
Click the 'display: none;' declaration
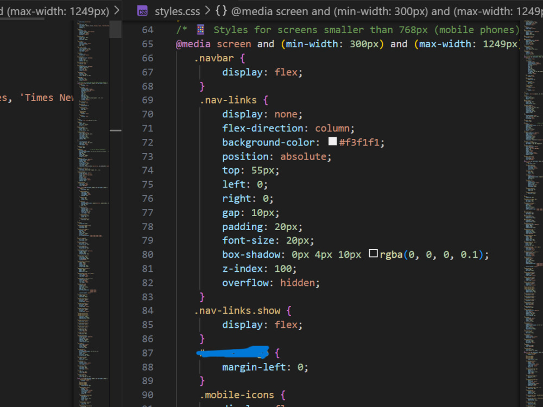click(262, 114)
